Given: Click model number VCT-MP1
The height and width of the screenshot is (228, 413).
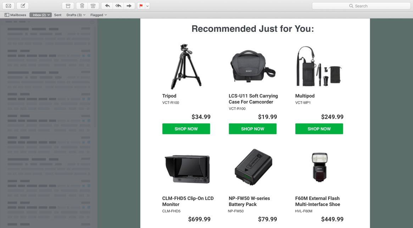Looking at the screenshot, I should click(303, 103).
